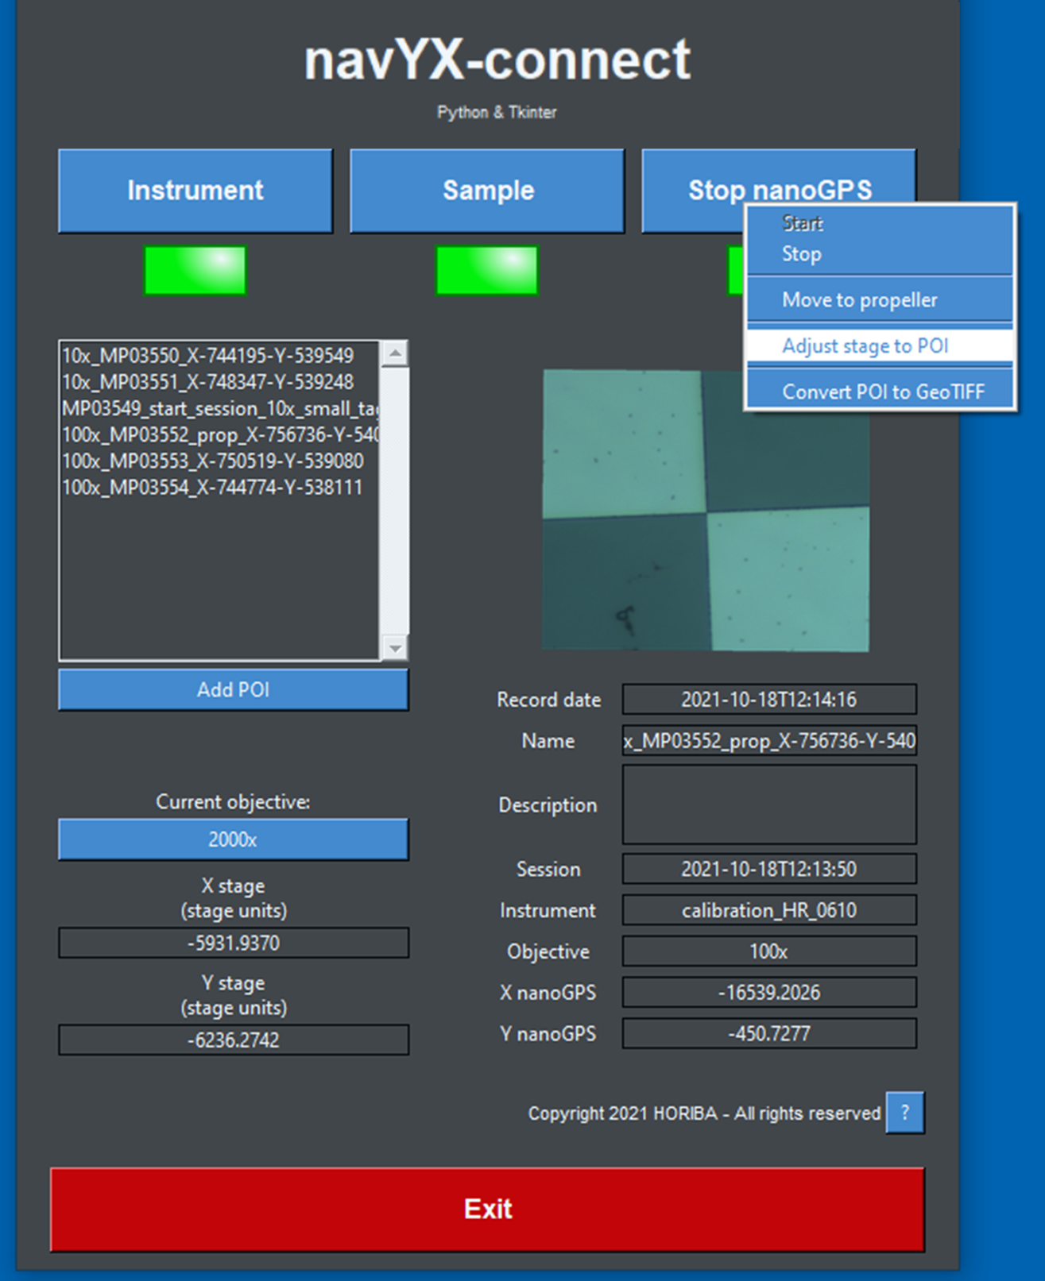This screenshot has height=1281, width=1045.
Task: Click the Stop nanoGPS button
Action: [691, 191]
